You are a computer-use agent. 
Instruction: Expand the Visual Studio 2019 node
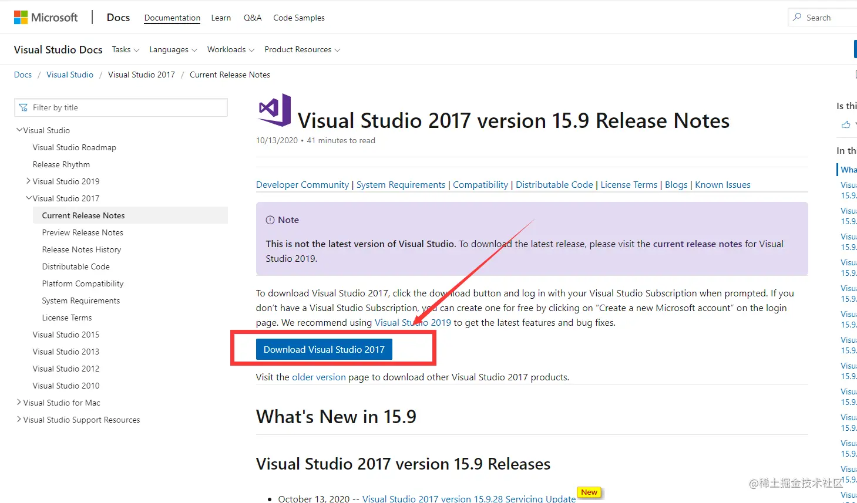28,181
